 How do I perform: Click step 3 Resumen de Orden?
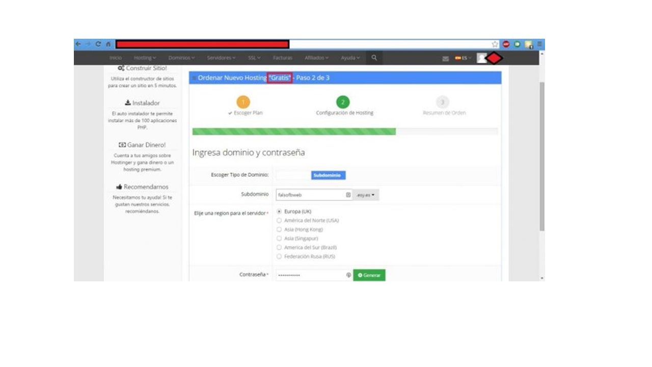pos(442,102)
